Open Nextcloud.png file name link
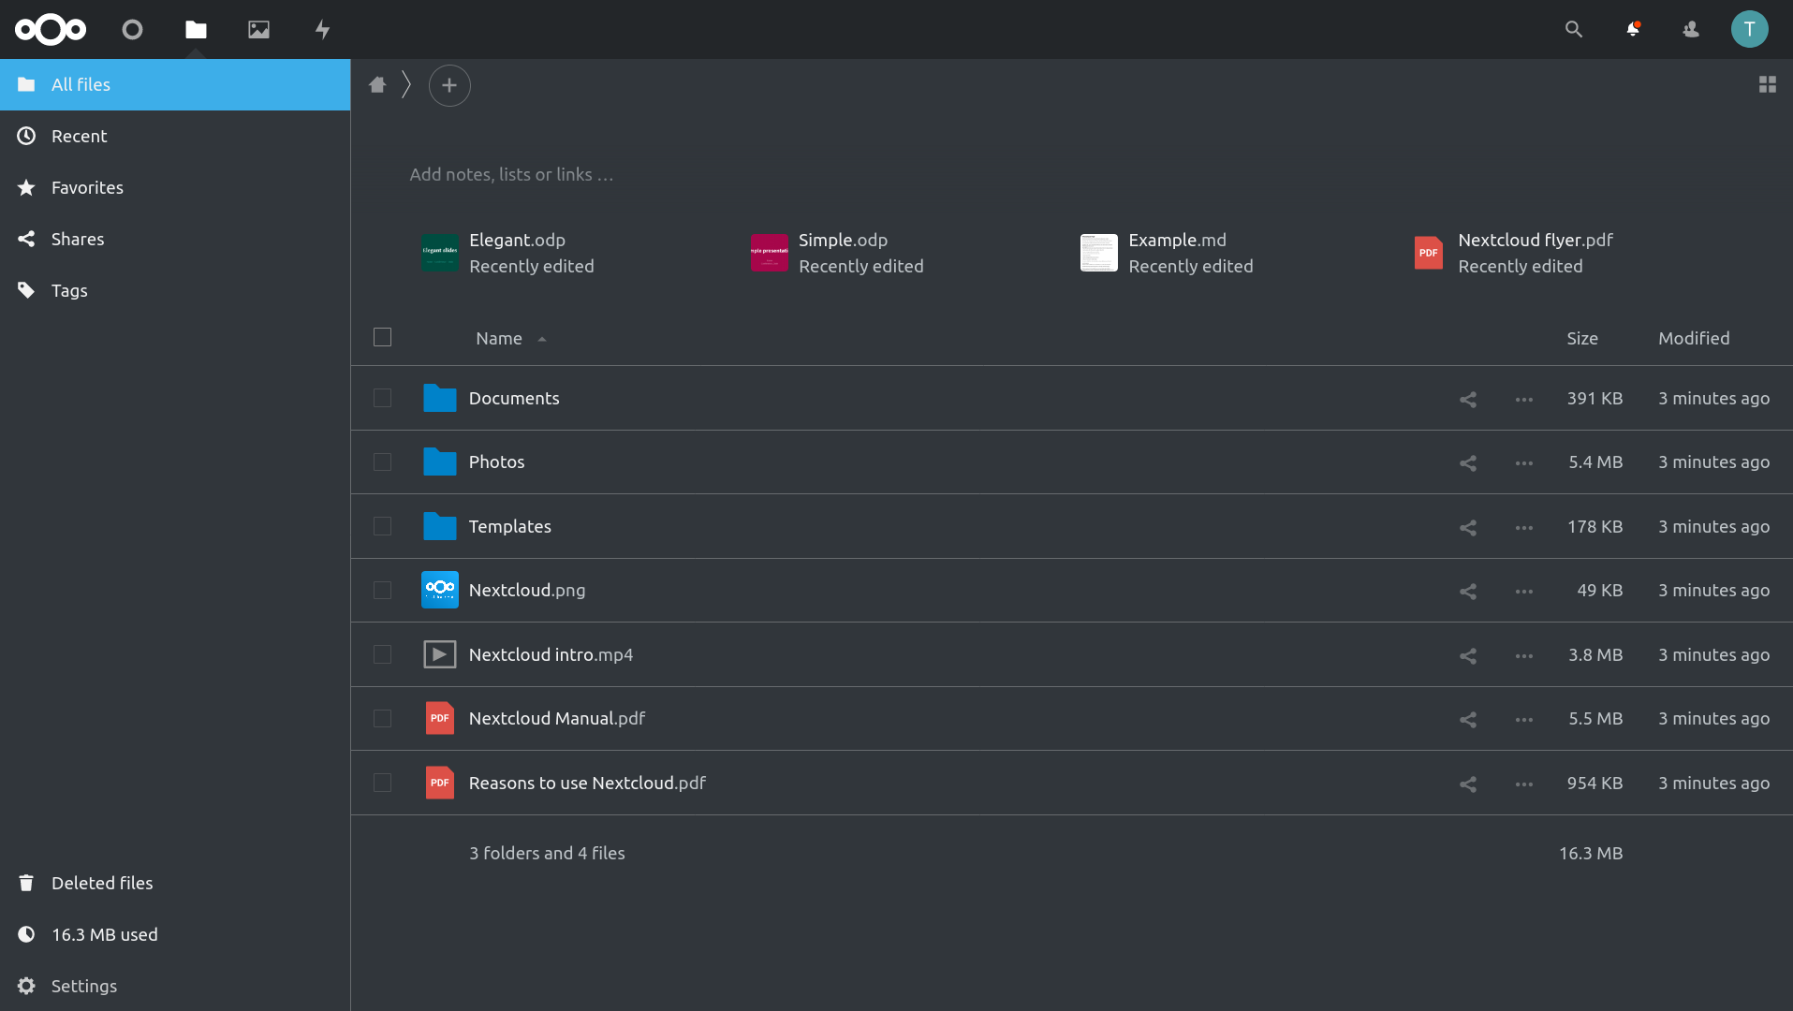The height and width of the screenshot is (1011, 1793). pyautogui.click(x=526, y=590)
